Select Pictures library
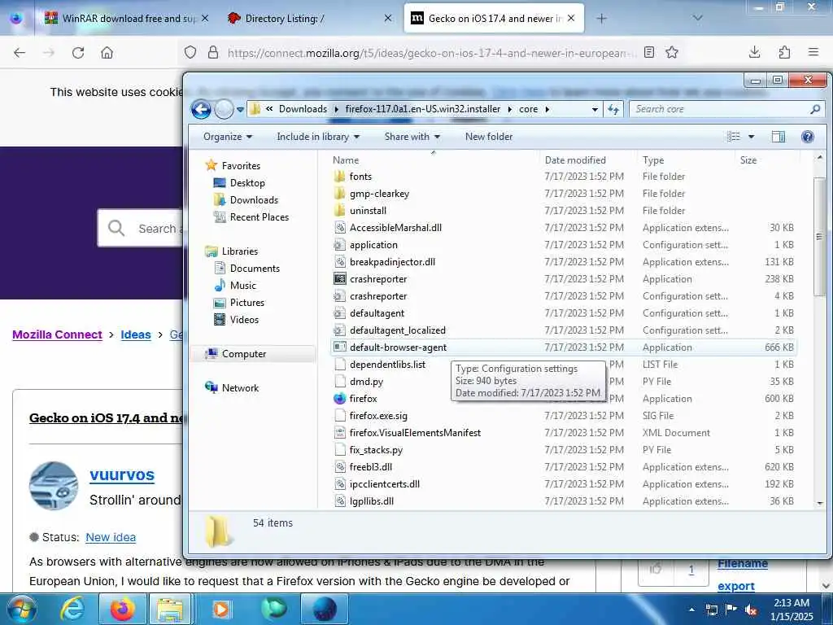This screenshot has height=625, width=833. [246, 303]
